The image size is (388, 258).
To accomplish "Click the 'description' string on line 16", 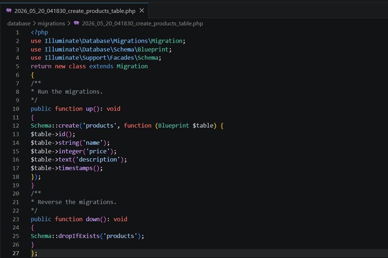I will [x=98, y=160].
